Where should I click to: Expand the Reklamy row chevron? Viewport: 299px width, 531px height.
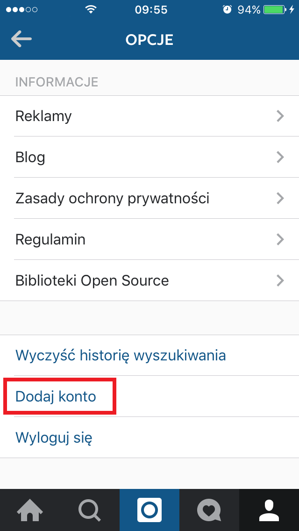[280, 116]
